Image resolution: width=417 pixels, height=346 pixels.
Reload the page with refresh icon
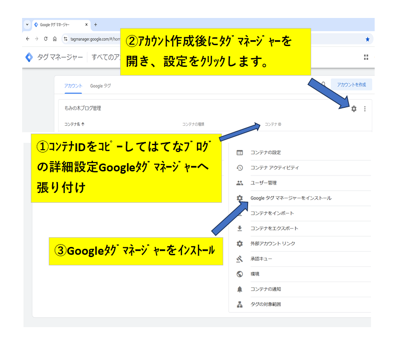point(46,39)
